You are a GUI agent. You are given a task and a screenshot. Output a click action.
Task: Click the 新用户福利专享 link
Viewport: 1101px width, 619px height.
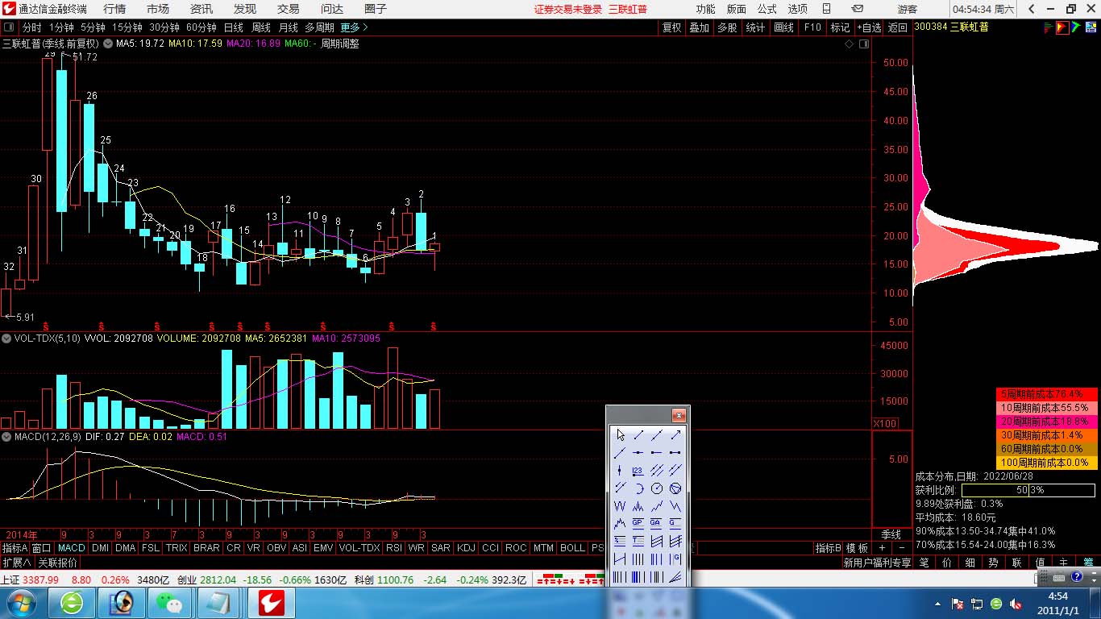tap(877, 563)
